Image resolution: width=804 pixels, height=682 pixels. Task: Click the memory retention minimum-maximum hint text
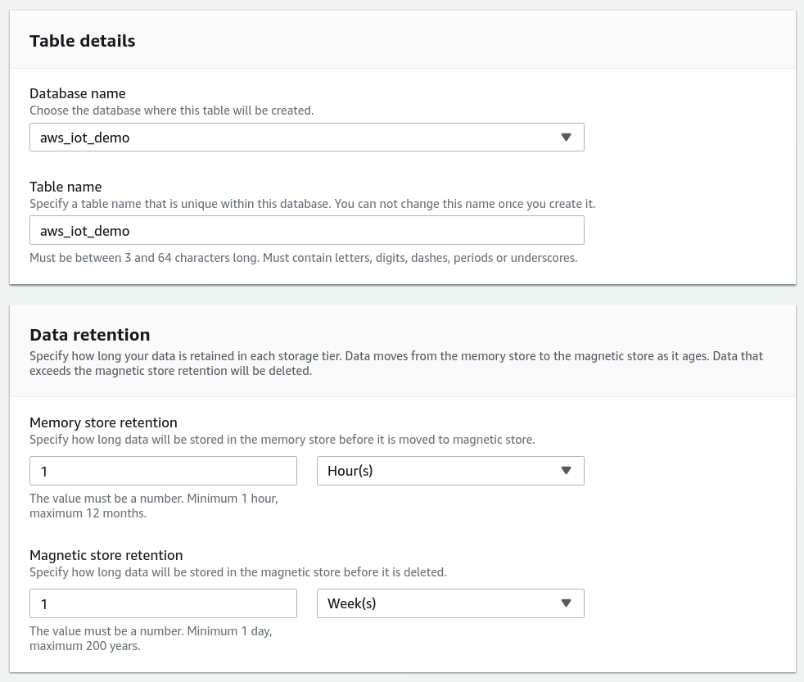154,505
